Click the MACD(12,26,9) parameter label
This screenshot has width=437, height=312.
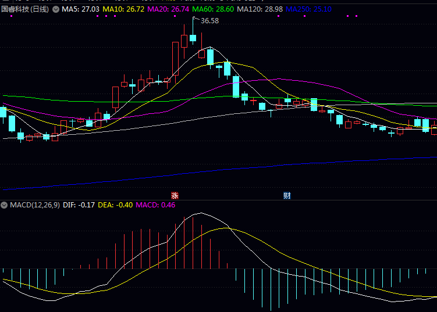(x=34, y=205)
